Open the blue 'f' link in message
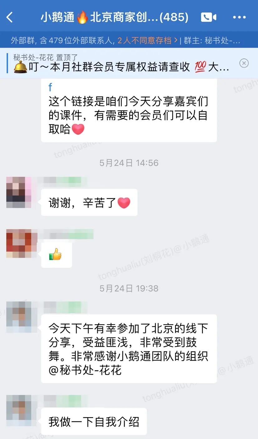Screen dimensions: 258x439 pos(50,88)
